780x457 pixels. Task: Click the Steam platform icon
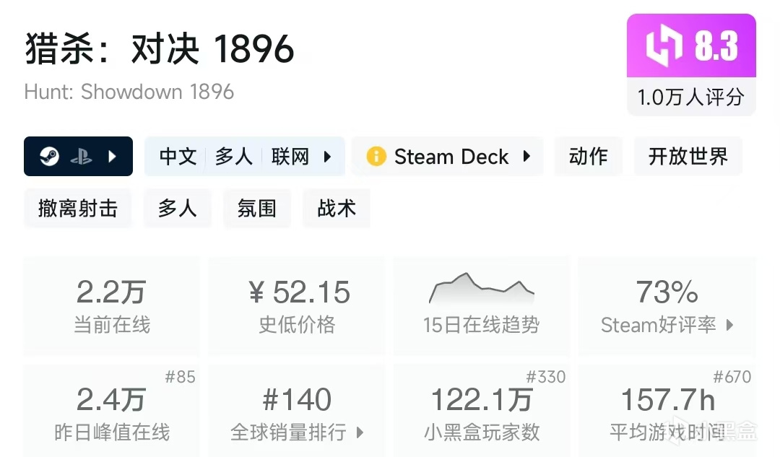(49, 157)
